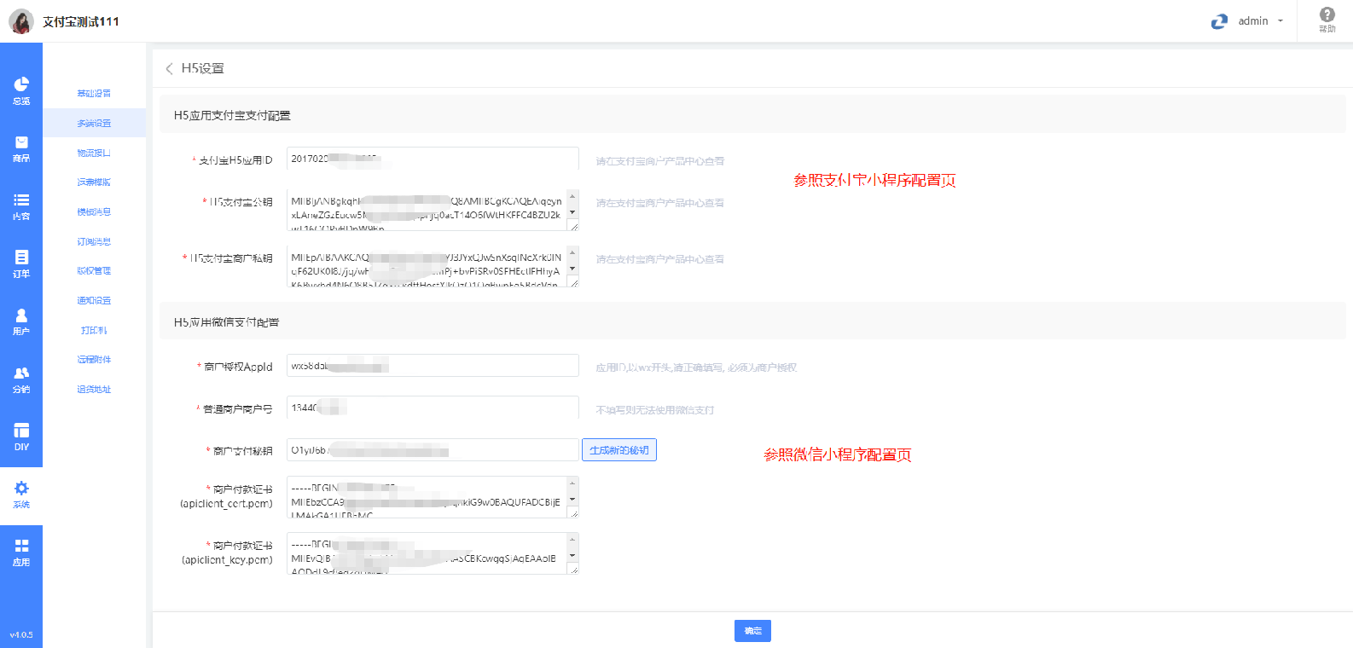The height and width of the screenshot is (648, 1353).
Task: Click scroll-up arrow in apiclient_key.pem textarea
Action: pyautogui.click(x=572, y=539)
